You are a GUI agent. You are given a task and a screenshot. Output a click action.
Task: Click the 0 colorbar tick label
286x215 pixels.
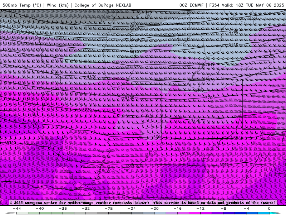point(269,209)
